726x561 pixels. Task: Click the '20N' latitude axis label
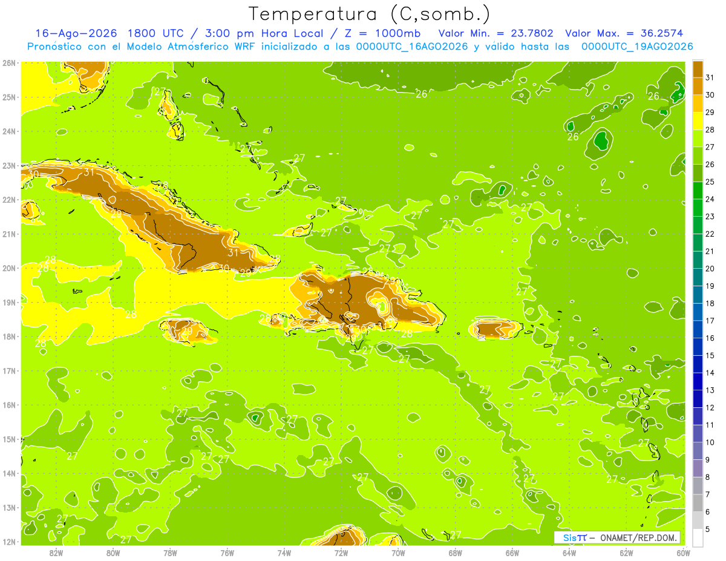(x=9, y=268)
